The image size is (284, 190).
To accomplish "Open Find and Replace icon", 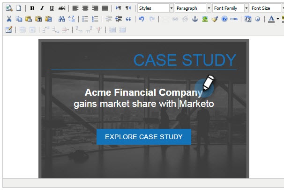I will 72,19.
